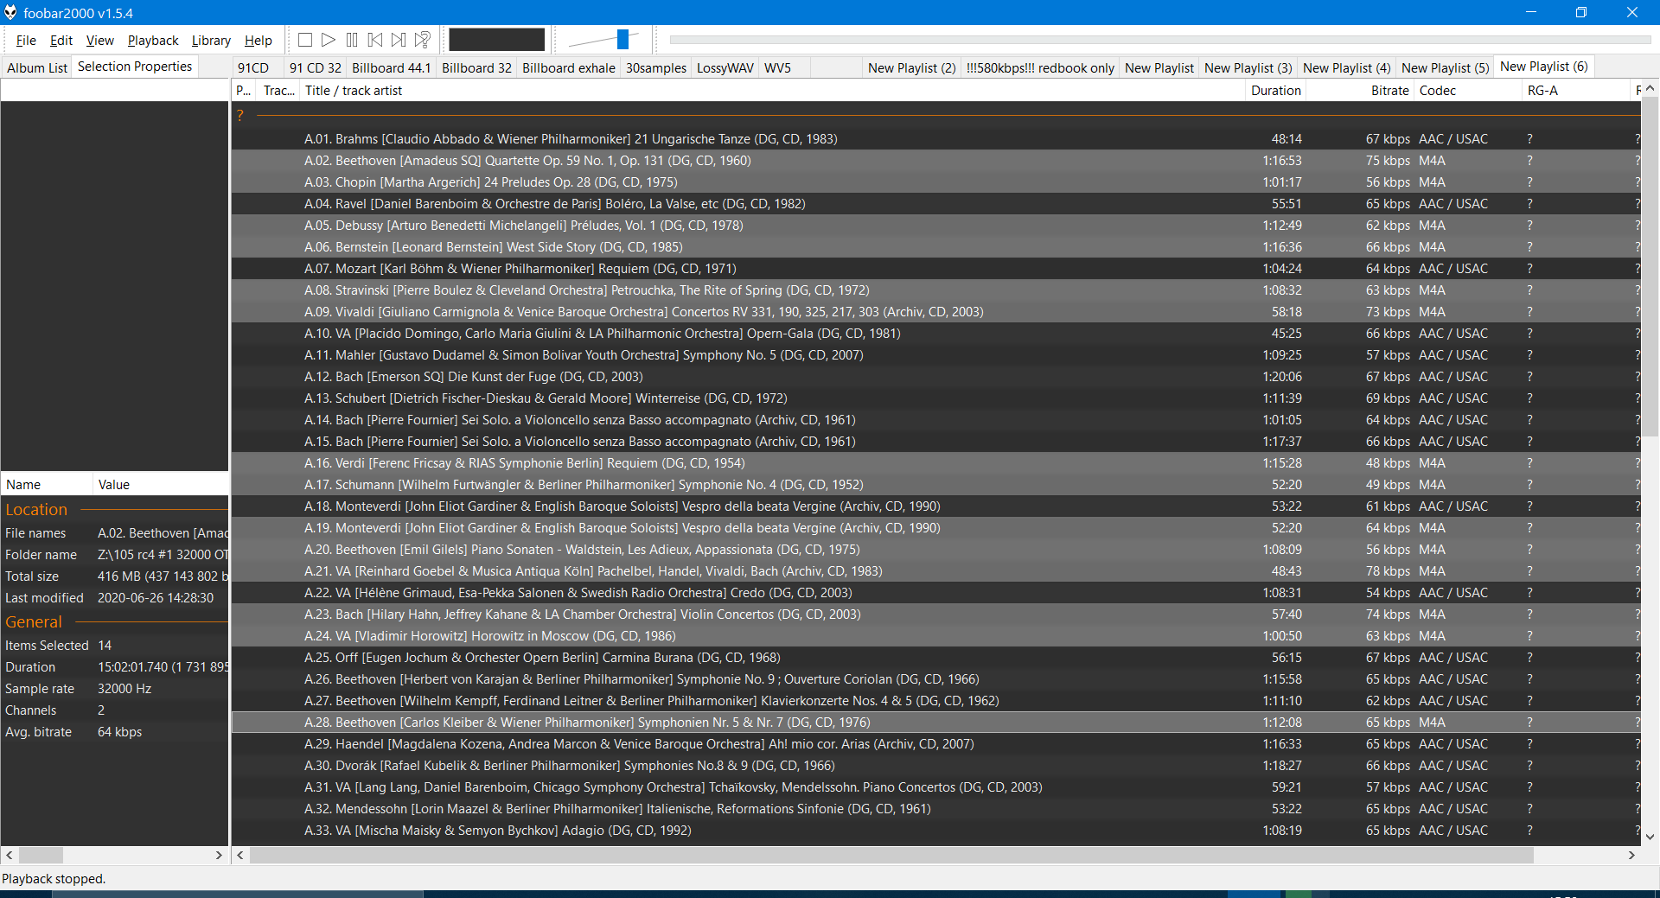
Task: Switch to the Album List tab
Action: tap(37, 68)
